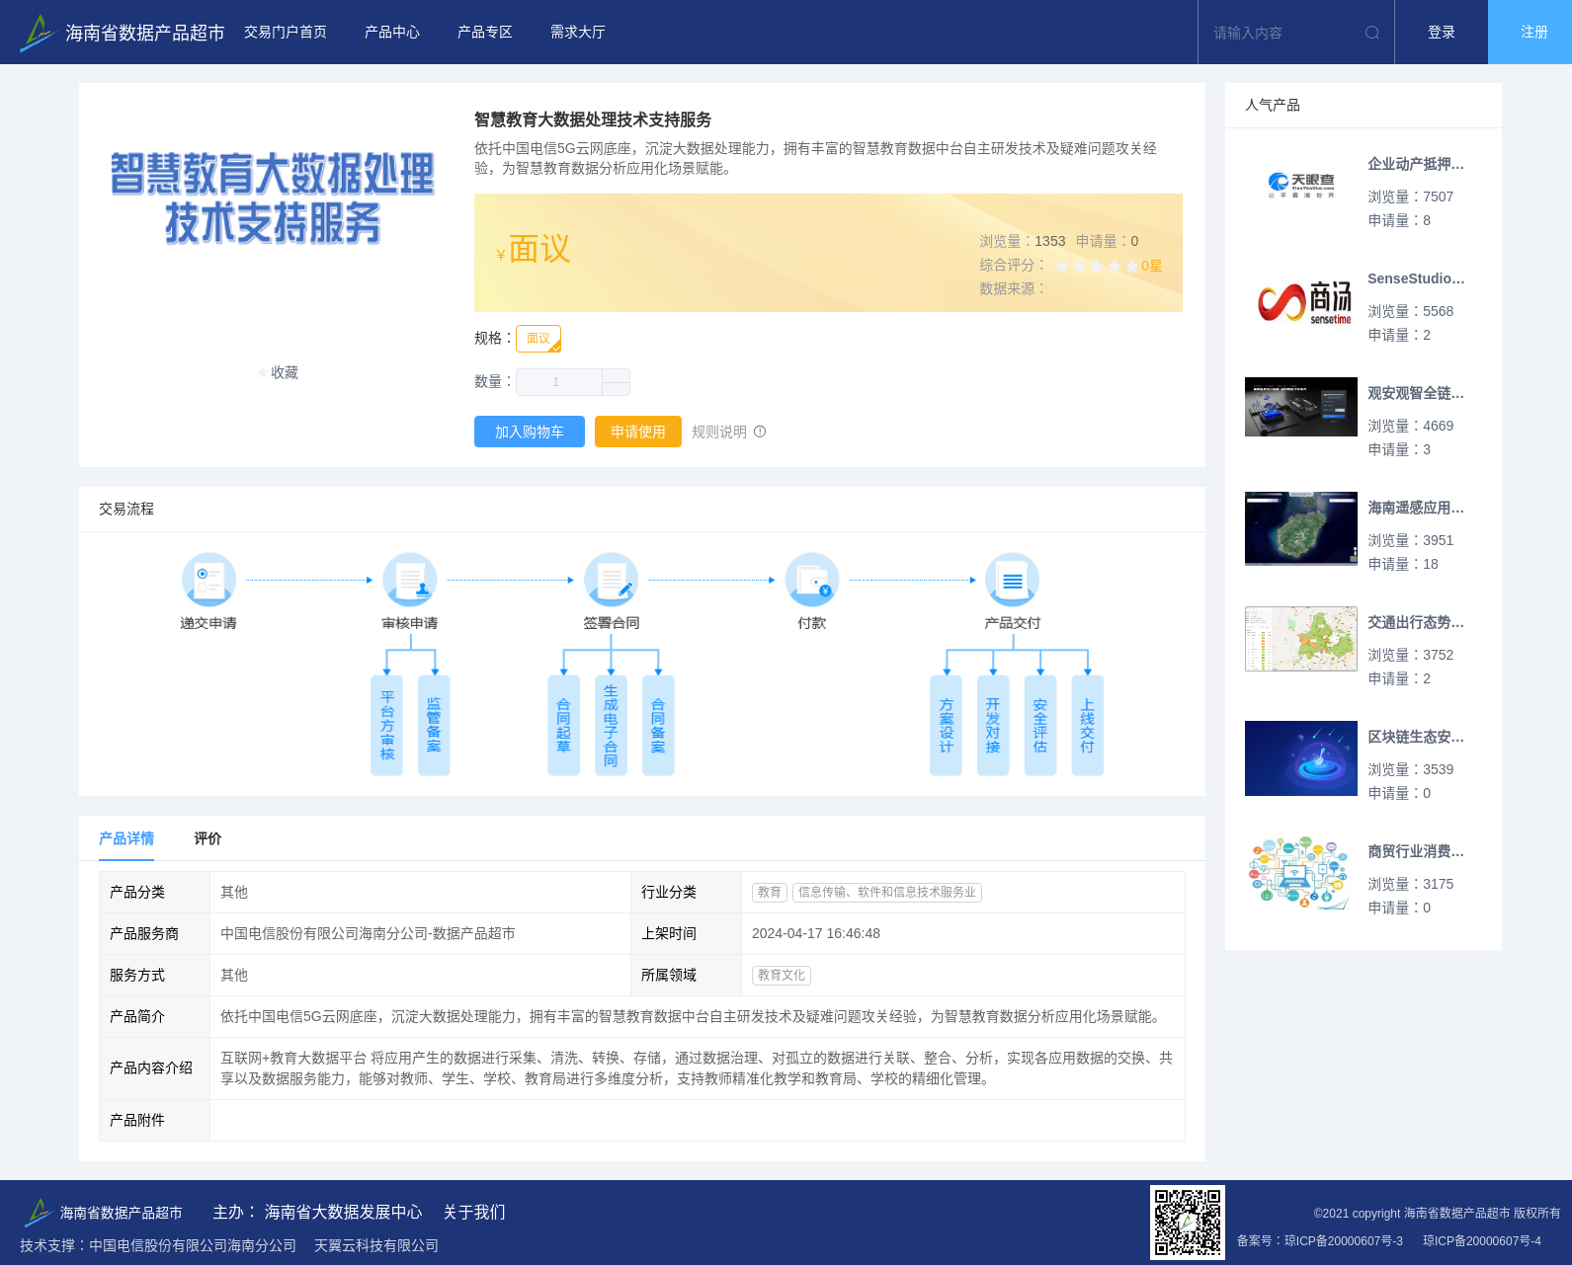Click the favorite star icon beside 收藏
Viewport: 1572px width, 1265px height.
coord(263,372)
